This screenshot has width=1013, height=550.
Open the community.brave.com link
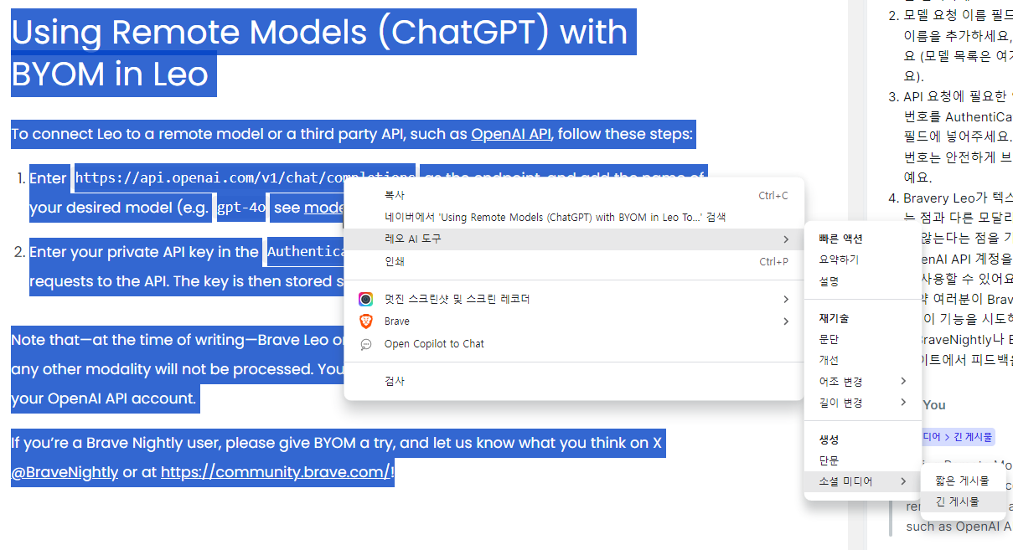pyautogui.click(x=275, y=472)
